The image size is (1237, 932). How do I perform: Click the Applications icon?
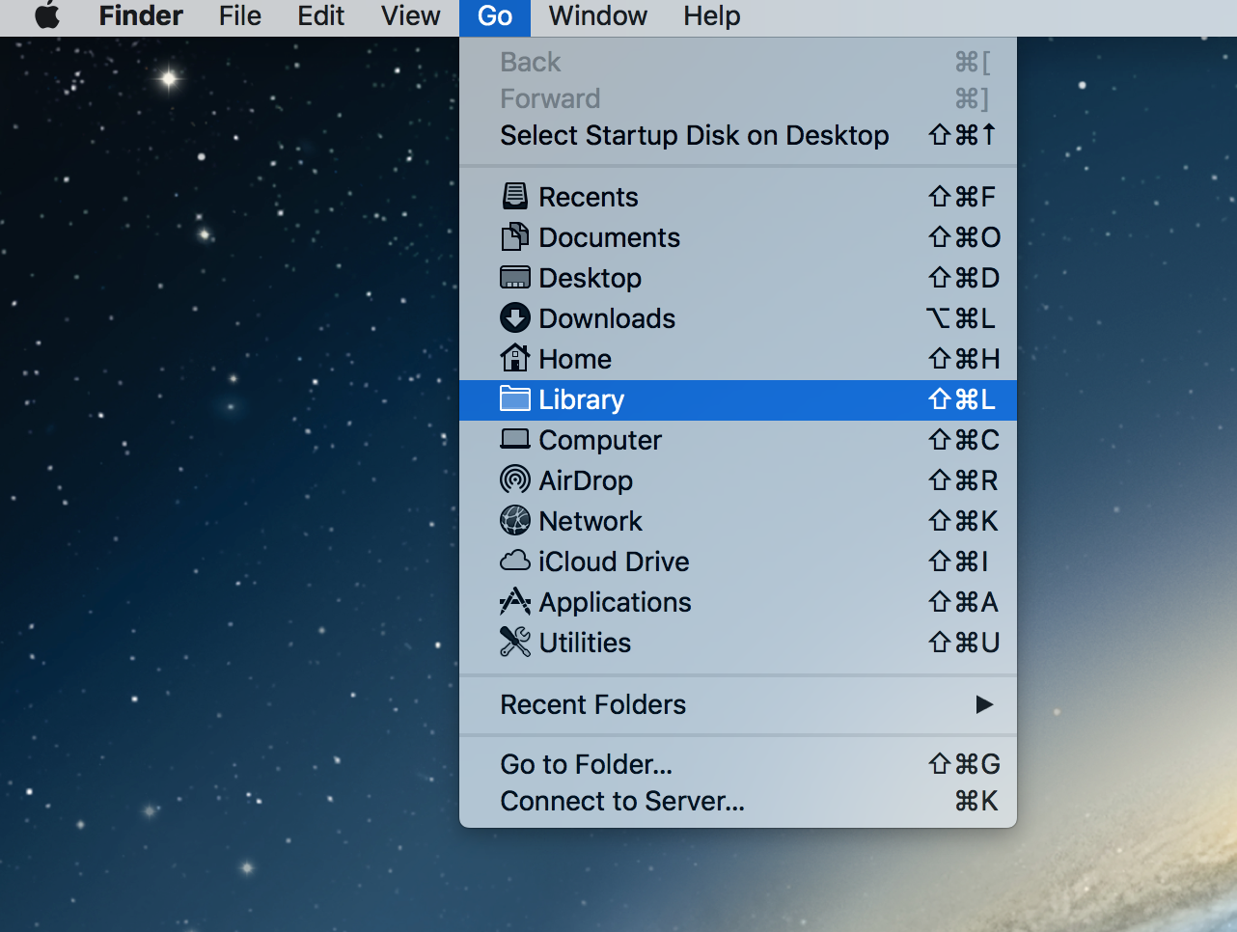515,601
